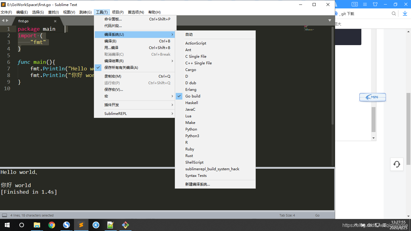The height and width of the screenshot is (231, 411).
Task: Open Google Chrome from taskbar
Action: pos(51,225)
